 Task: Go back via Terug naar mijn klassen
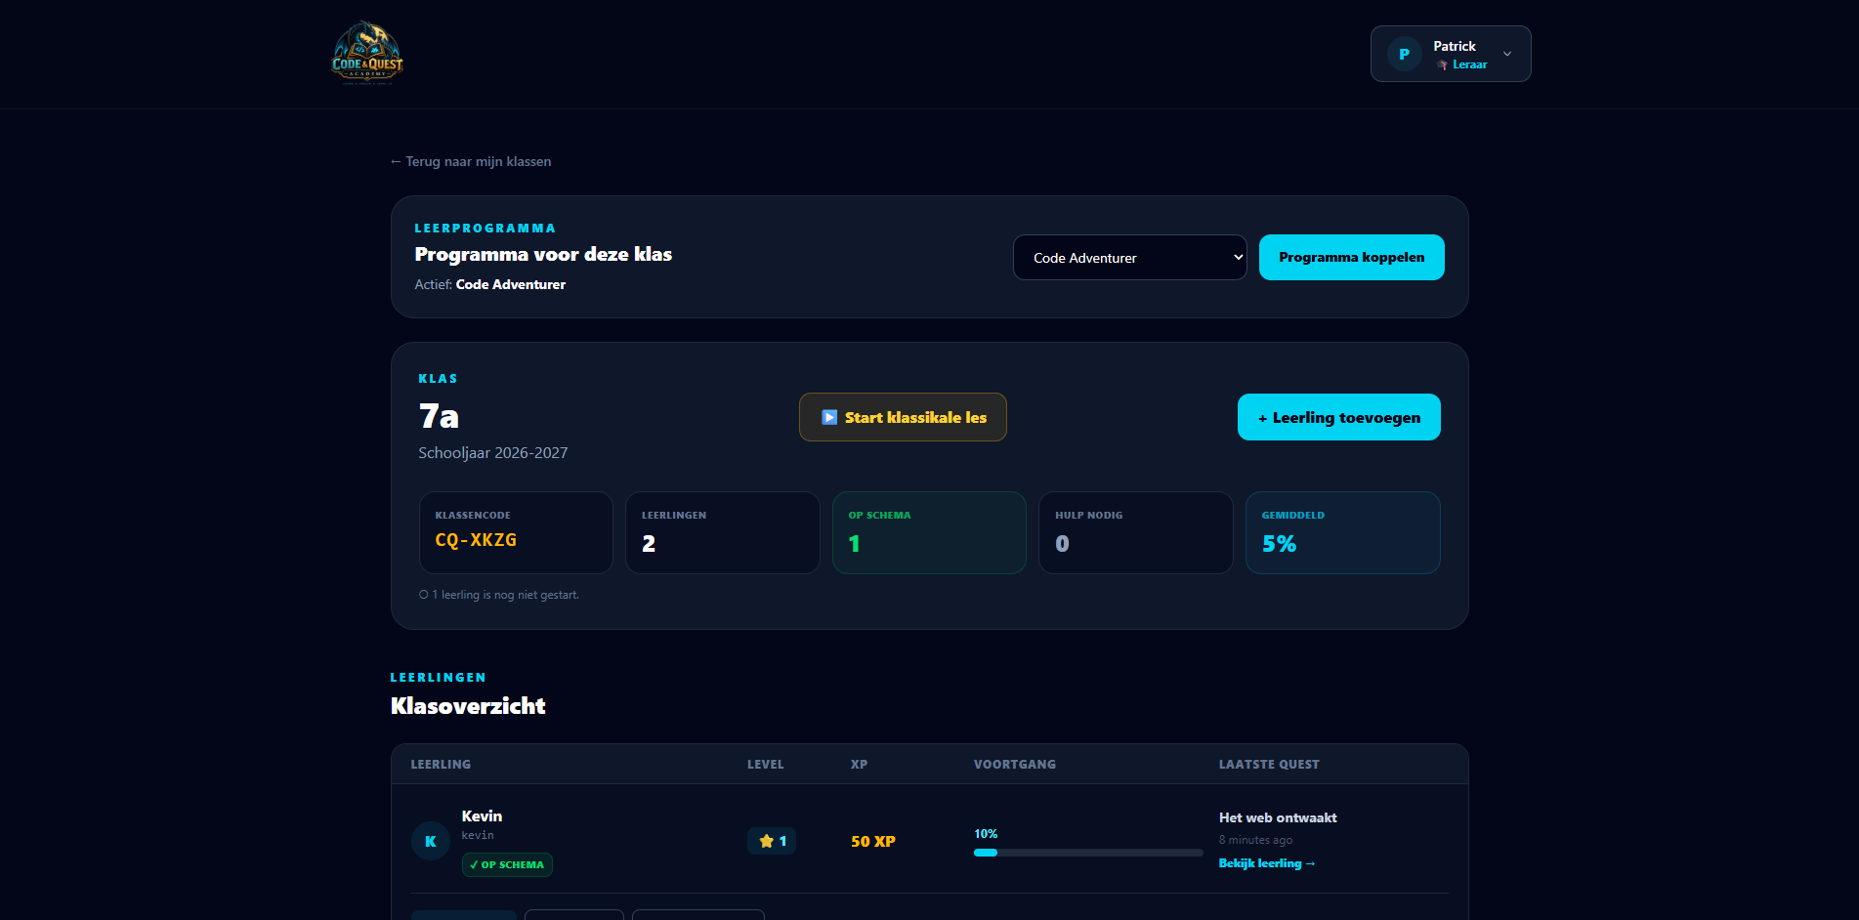471,161
